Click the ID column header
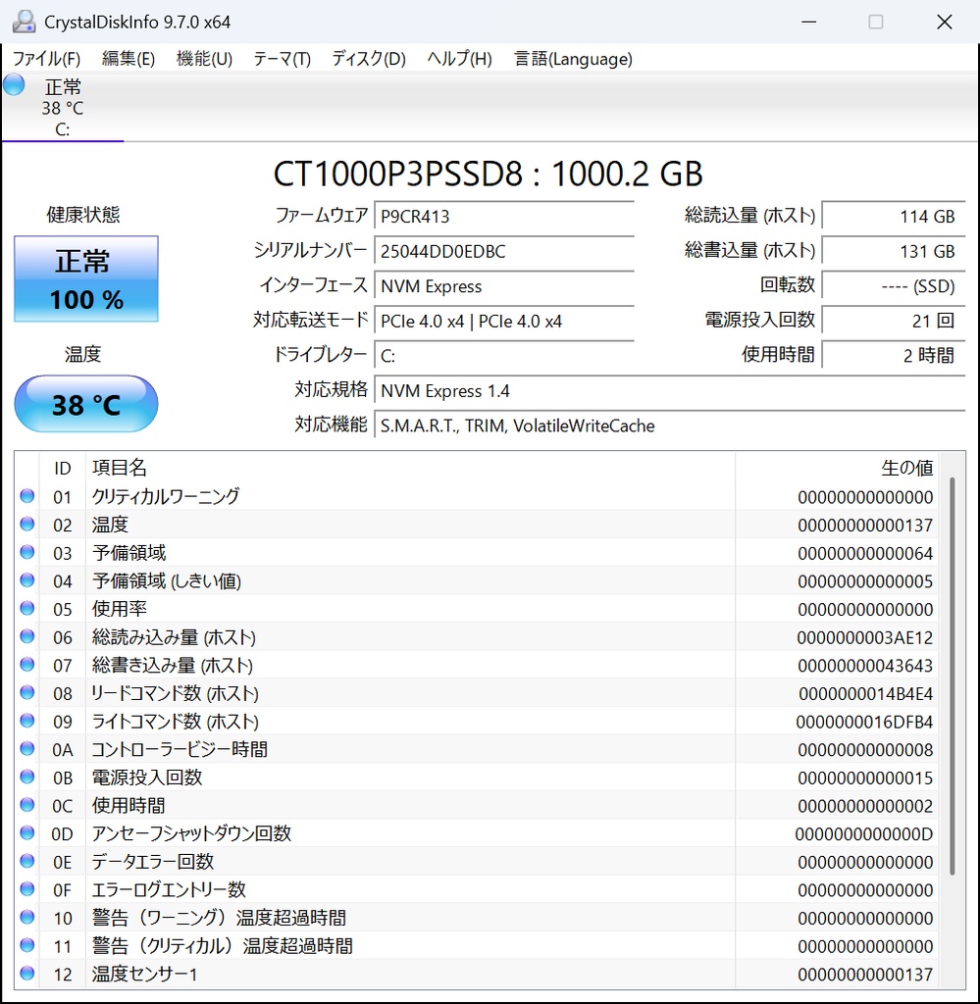The image size is (980, 1004). 62,468
